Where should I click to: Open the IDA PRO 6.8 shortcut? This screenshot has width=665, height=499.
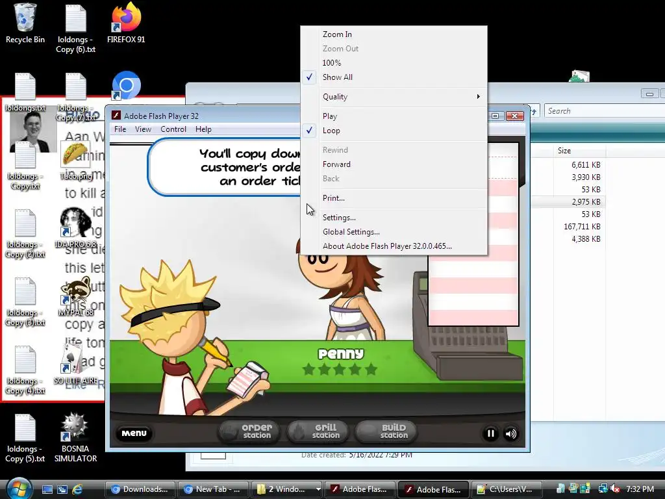coord(75,228)
